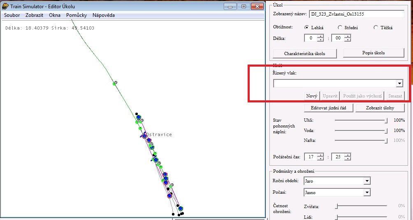Open the Řízený vlak dropdown
Screen dimensions: 413x220
pos(399,83)
